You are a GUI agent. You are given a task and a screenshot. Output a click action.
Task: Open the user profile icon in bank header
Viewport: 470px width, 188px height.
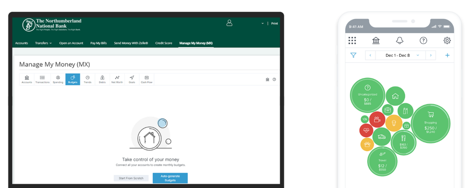(x=229, y=23)
